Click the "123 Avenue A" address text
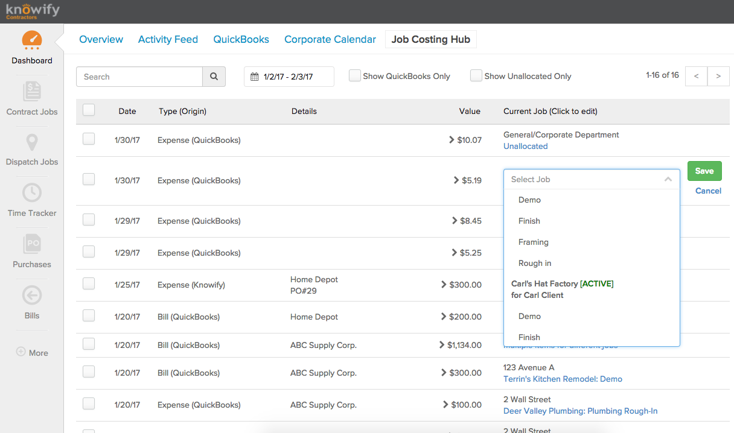This screenshot has height=433, width=734. (x=529, y=367)
